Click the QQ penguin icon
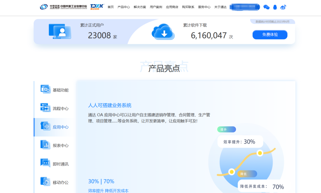The width and height of the screenshot is (321, 193). click(275, 7)
